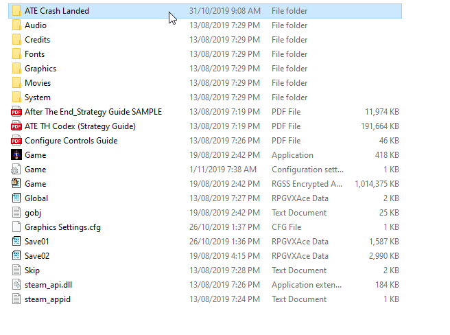The width and height of the screenshot is (450, 335).
Task: Click the steam_api.dll file icon
Action: (x=16, y=285)
